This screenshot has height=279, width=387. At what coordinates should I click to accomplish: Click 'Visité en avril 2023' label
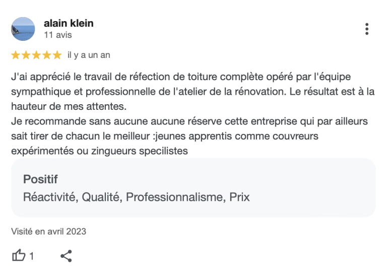(48, 231)
